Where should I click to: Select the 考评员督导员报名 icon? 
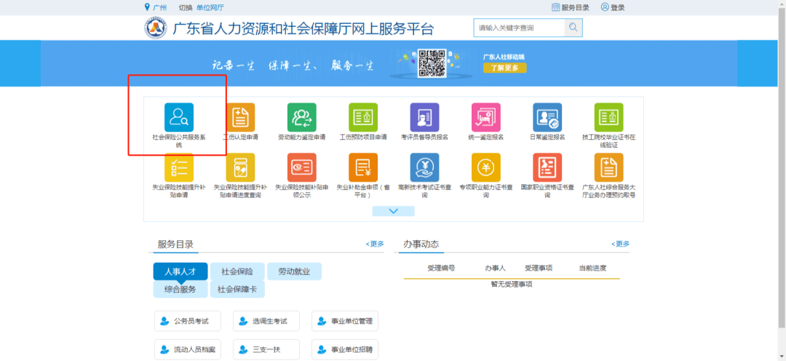click(x=424, y=118)
